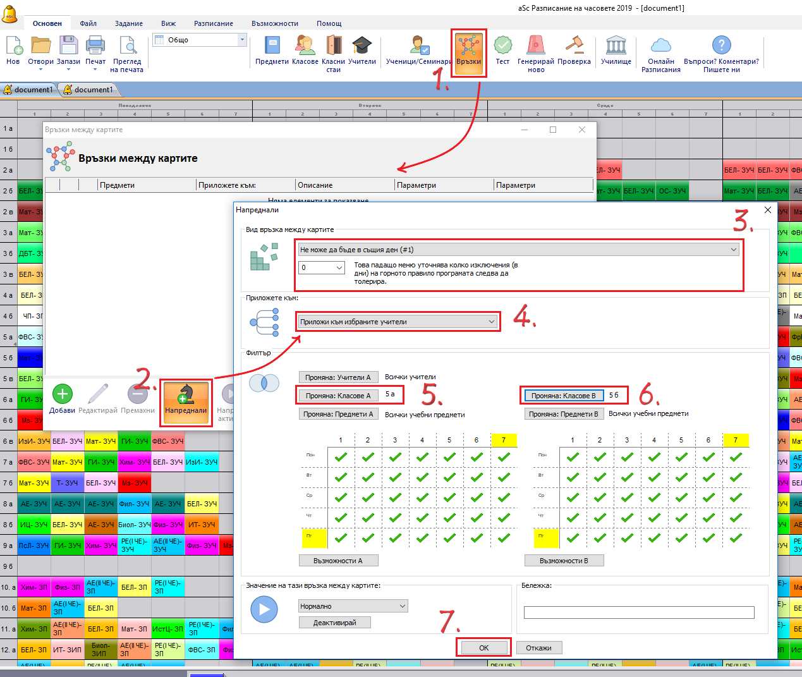Viewport: 802px width, 677px height.
Task: Click the Учители teachers icon
Action: point(362,47)
